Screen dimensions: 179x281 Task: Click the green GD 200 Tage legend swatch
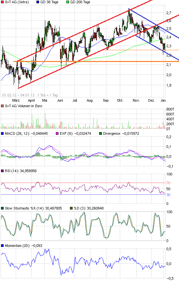click(x=68, y=2)
